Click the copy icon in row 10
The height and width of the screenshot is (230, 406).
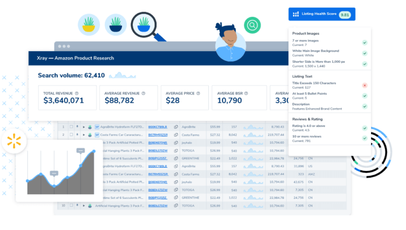[x=176, y=206]
